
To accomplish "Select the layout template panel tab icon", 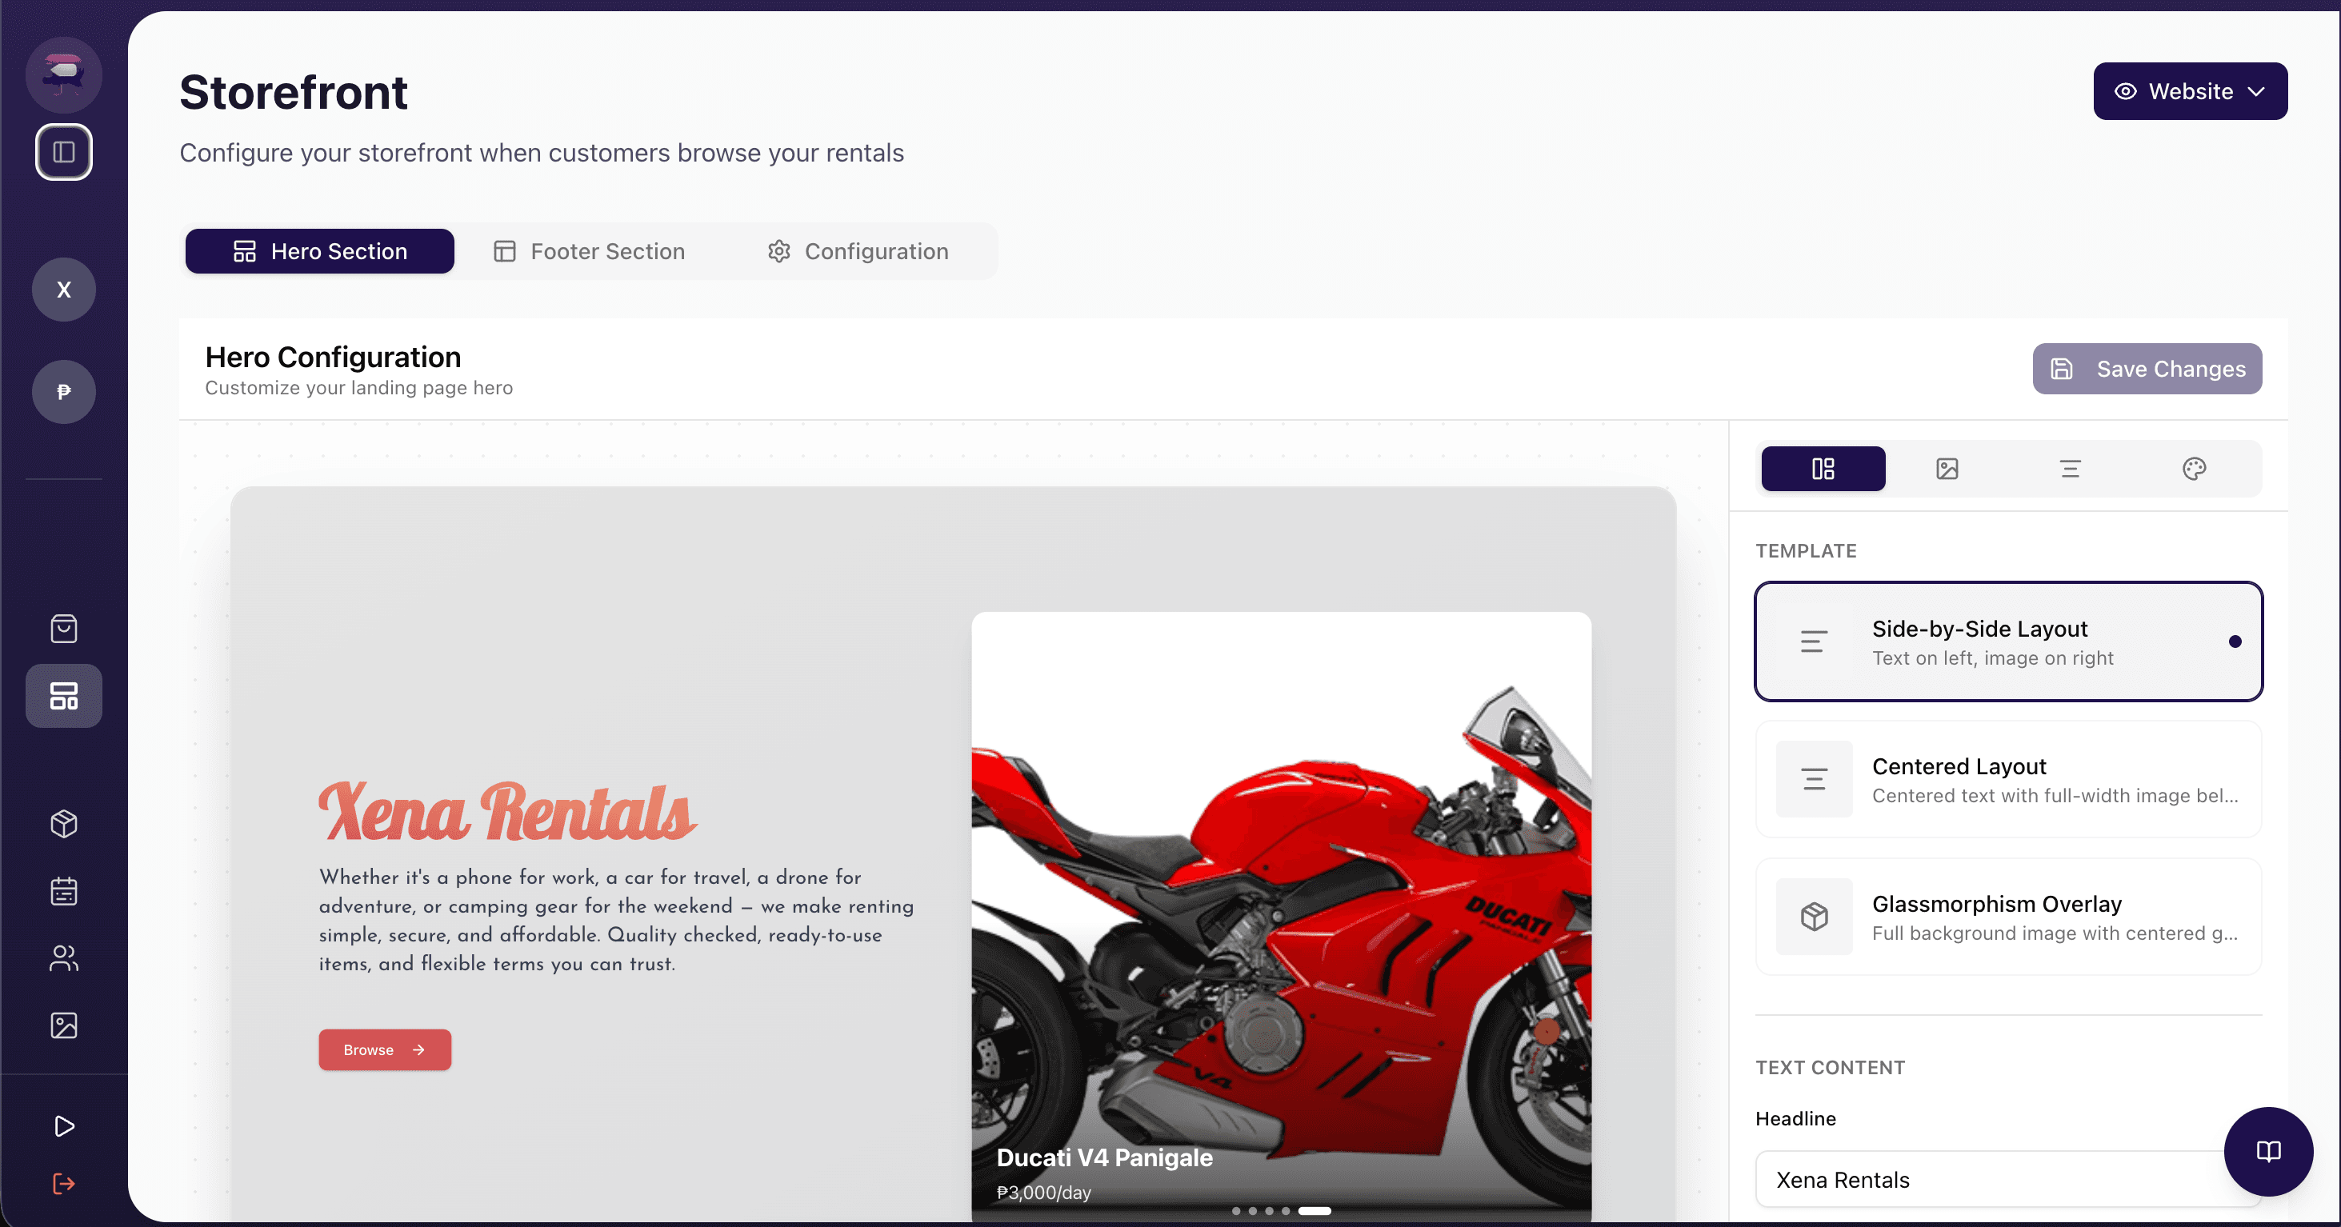I will point(1823,469).
